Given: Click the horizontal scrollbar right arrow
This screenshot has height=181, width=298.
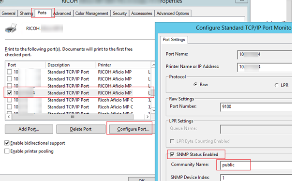Looking at the screenshot, I should [x=148, y=117].
